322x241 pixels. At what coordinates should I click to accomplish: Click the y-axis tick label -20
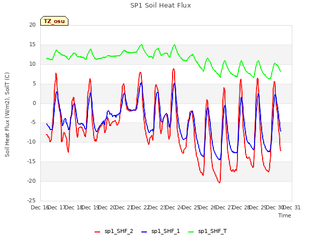point(31,181)
